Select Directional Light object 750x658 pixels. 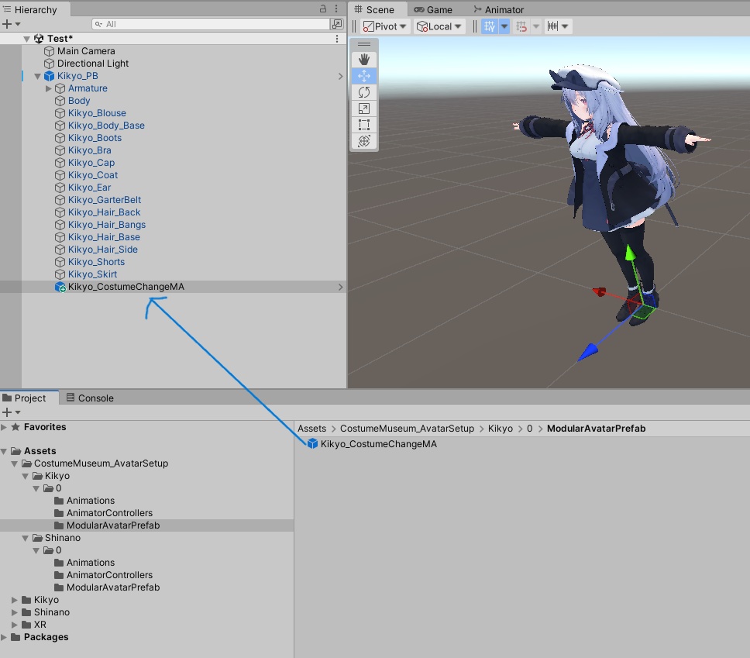93,64
